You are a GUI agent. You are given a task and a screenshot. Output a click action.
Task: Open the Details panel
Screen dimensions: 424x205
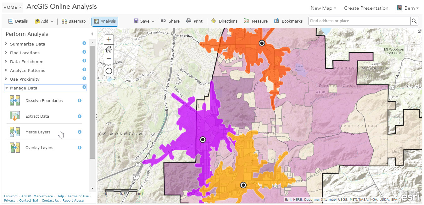[x=18, y=21]
